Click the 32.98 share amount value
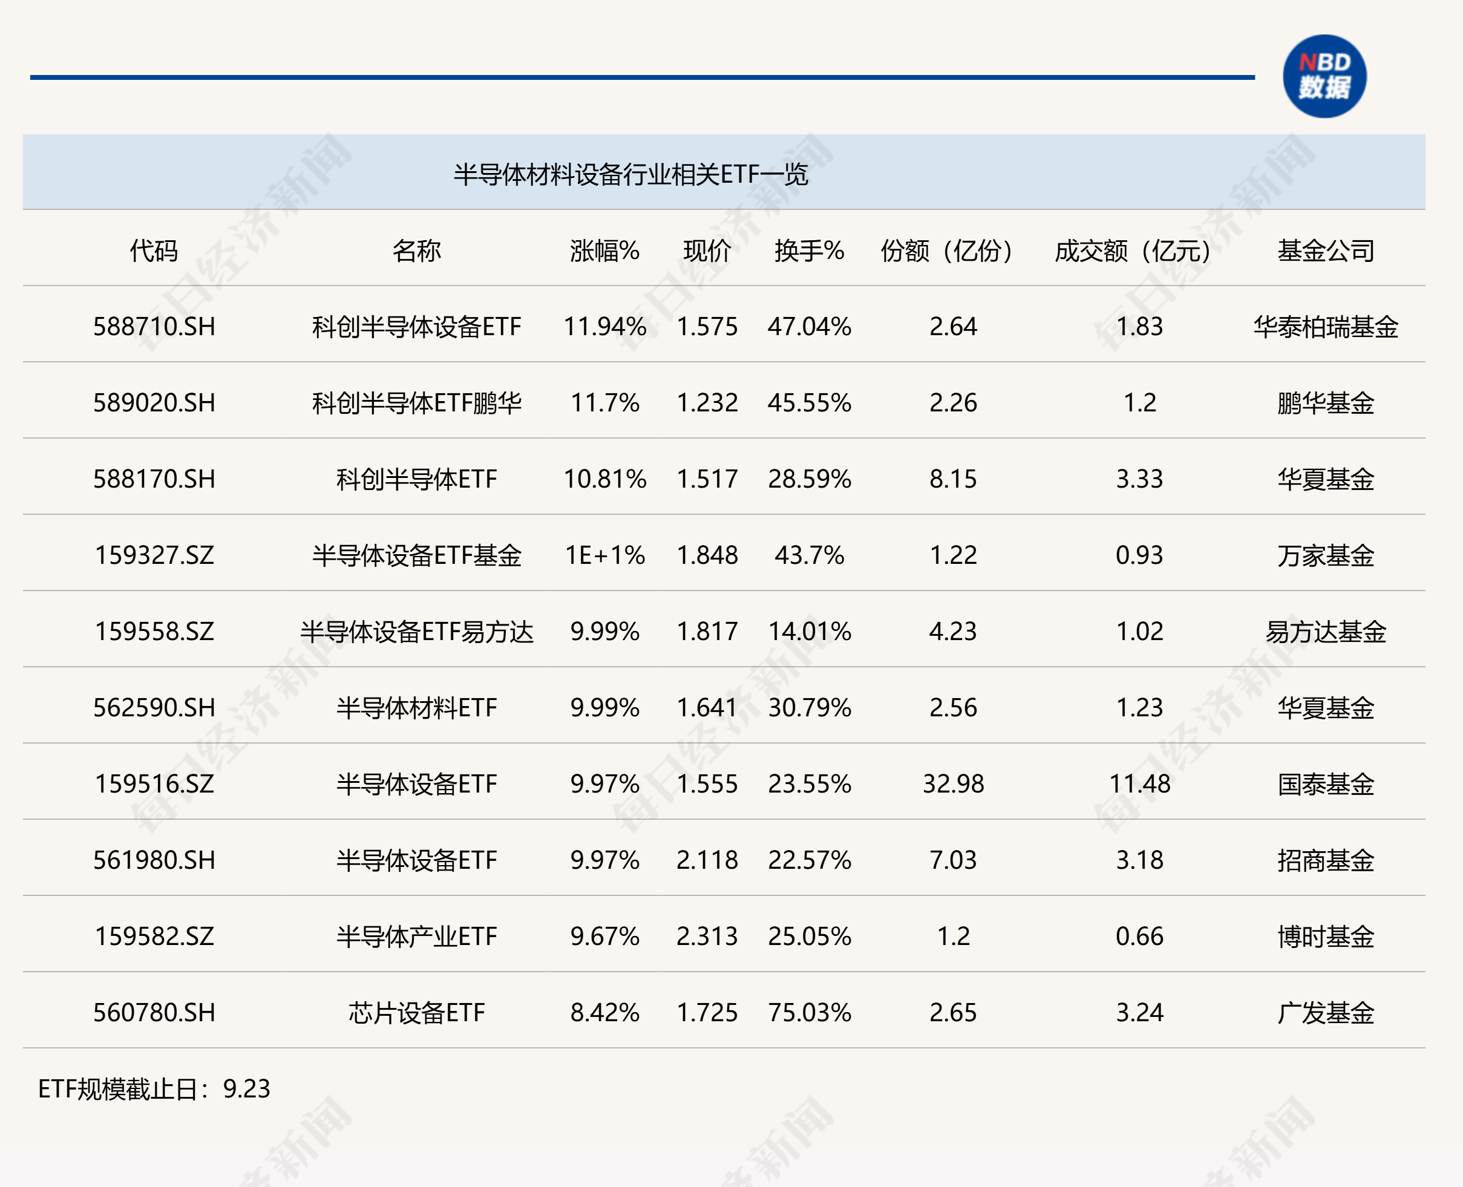1463x1187 pixels. coord(953,783)
